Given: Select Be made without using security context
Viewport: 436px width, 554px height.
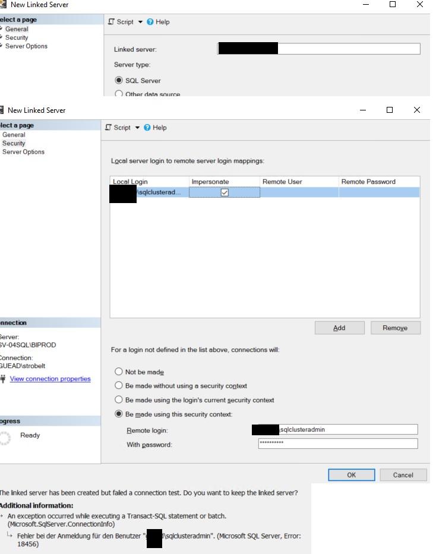Looking at the screenshot, I should pos(119,385).
